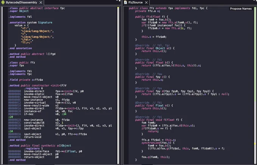Select '.field private a:ffz$a' line
The height and width of the screenshot is (165, 257).
(26, 80)
